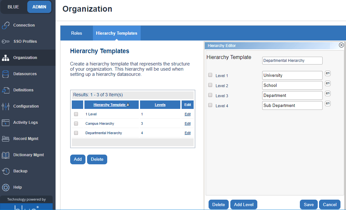
Task: Sort by the Hierarchy Template column header
Action: pos(109,105)
